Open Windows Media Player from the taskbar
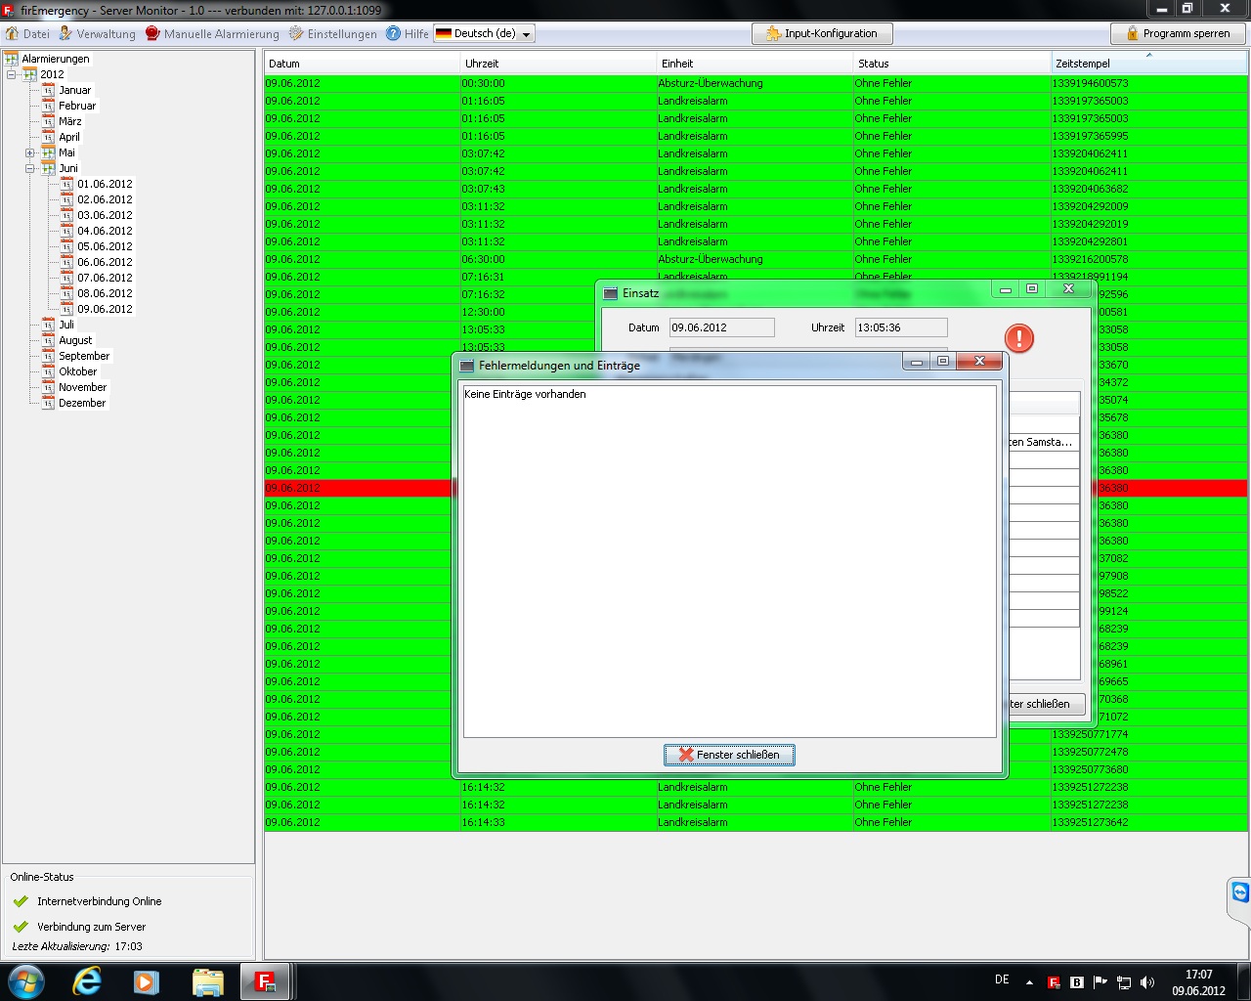Screen dimensions: 1251x1001 (147, 981)
